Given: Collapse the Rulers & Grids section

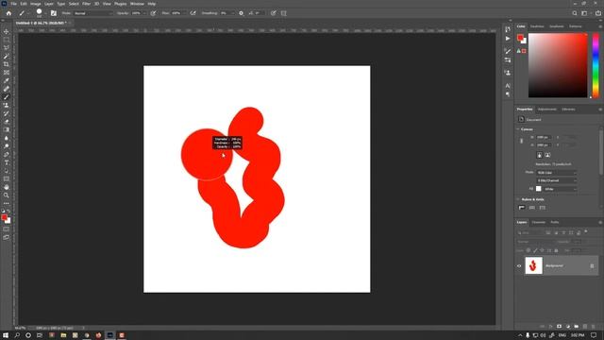Looking at the screenshot, I should [x=518, y=199].
